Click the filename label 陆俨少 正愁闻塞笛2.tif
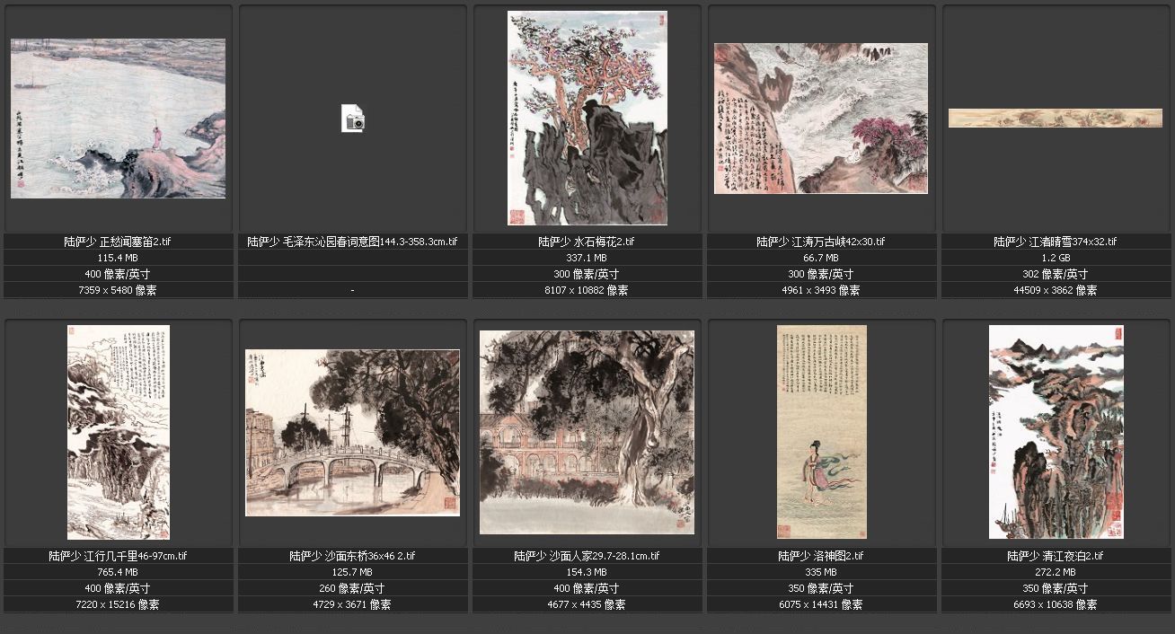 119,242
